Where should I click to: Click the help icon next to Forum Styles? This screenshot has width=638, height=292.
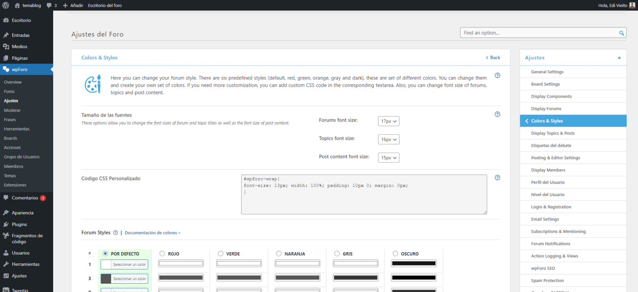(115, 233)
